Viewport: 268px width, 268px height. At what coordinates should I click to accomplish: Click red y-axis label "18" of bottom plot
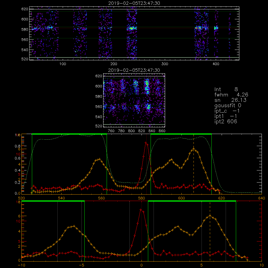tap(18, 202)
